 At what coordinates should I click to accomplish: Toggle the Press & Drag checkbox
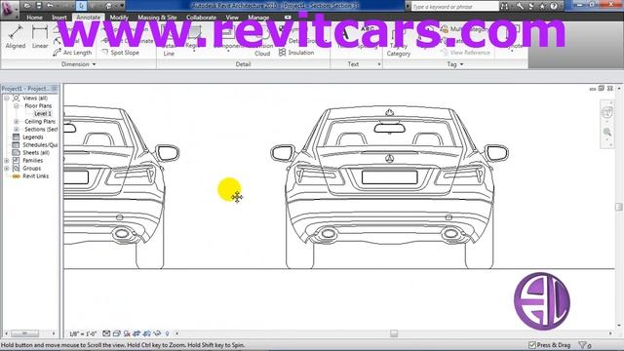click(x=532, y=345)
